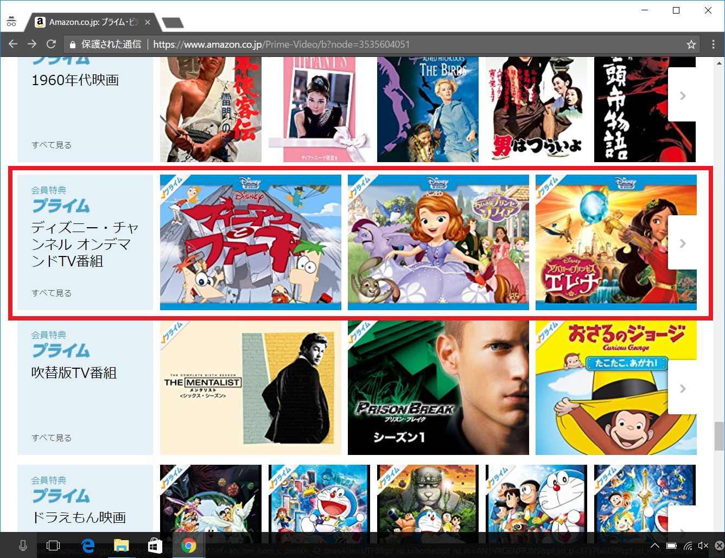
Task: Open the Wi-Fi network tray icon
Action: coord(688,546)
